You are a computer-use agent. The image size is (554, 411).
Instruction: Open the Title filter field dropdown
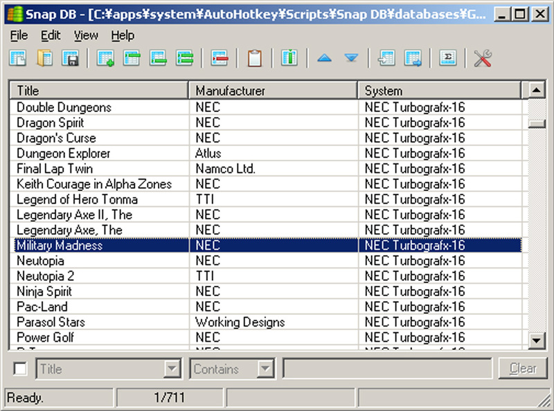(172, 369)
